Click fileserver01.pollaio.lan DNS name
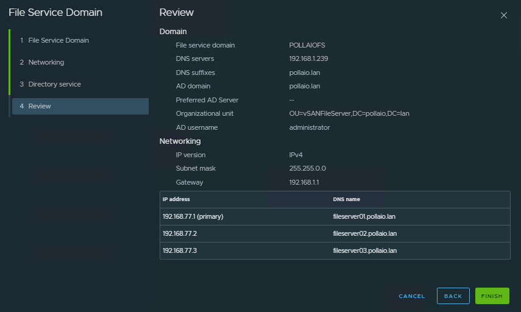The height and width of the screenshot is (312, 521). [364, 217]
